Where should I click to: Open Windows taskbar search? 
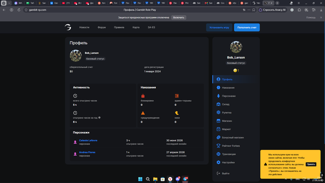[148, 179]
